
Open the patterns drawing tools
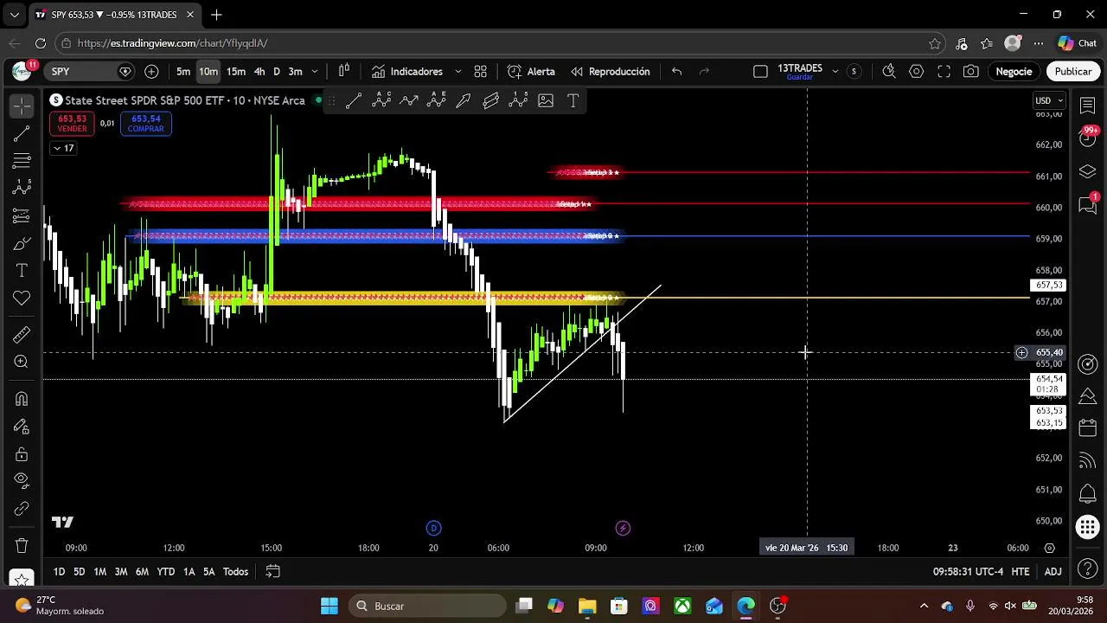coord(22,187)
